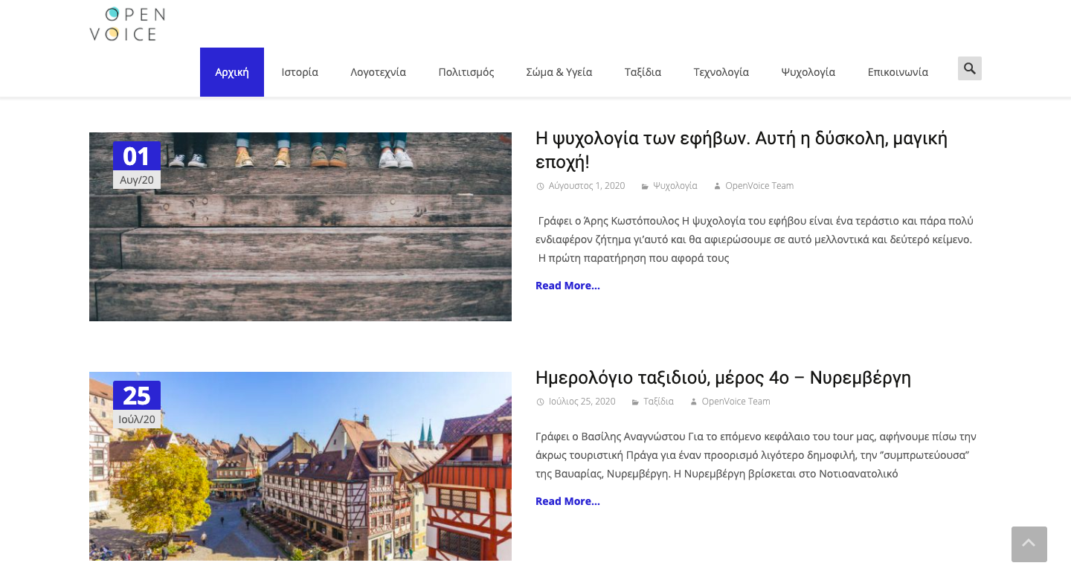The width and height of the screenshot is (1071, 586).
Task: Click Read More under the Nuremberg article
Action: click(567, 501)
